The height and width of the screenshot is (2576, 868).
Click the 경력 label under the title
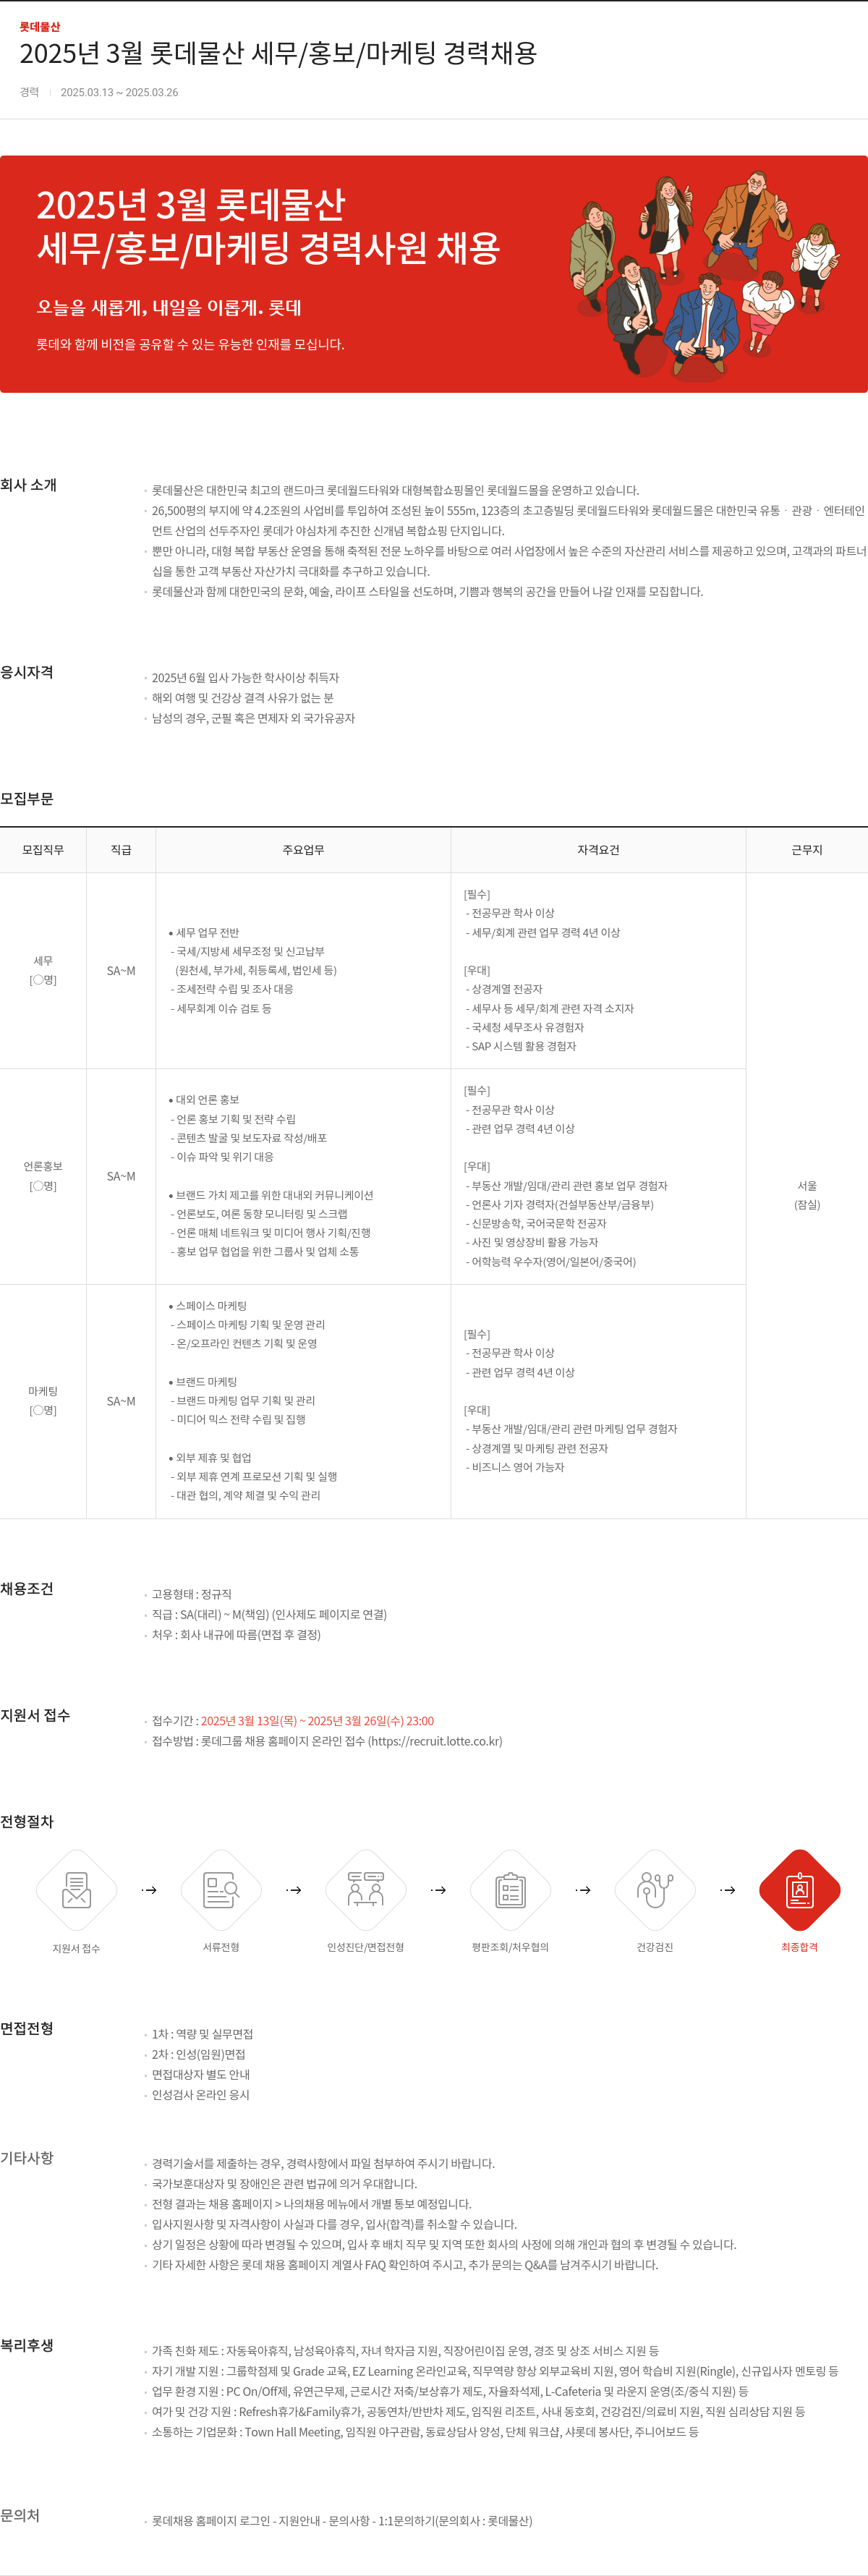coord(29,93)
